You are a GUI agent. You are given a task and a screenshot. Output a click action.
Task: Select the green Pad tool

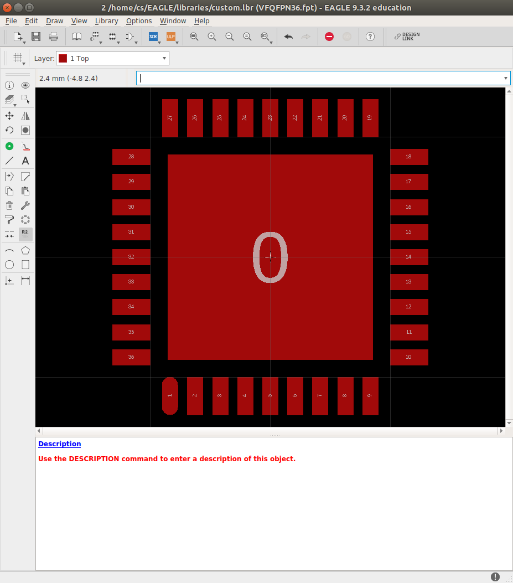click(x=9, y=147)
